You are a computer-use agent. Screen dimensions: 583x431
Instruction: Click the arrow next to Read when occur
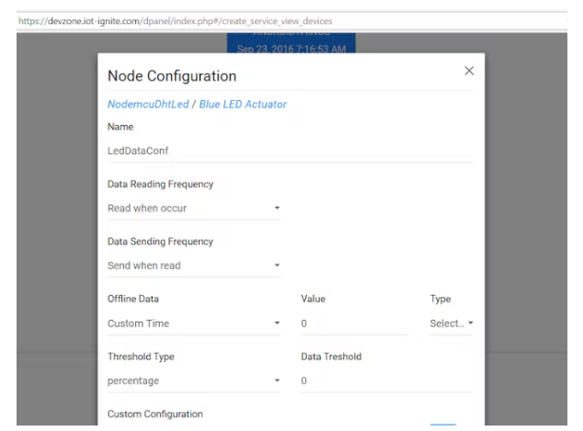click(277, 209)
